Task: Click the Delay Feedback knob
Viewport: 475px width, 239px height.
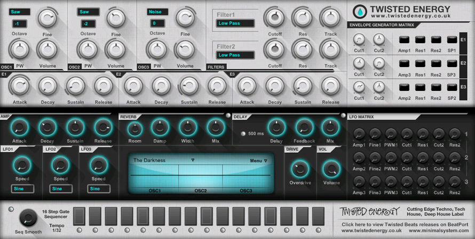Action: pyautogui.click(x=304, y=128)
